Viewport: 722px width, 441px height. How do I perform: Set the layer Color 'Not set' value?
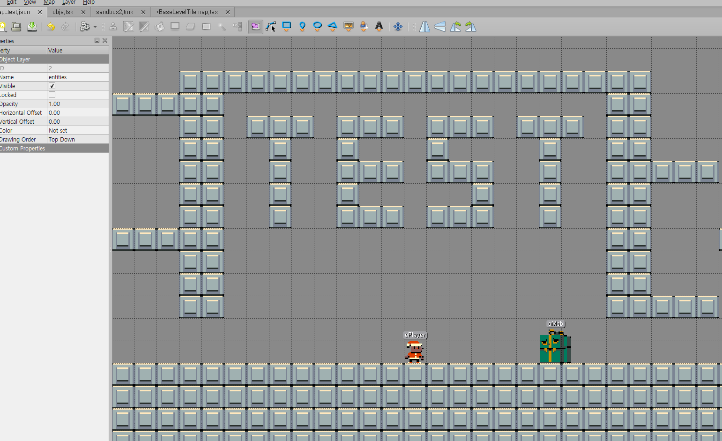(78, 131)
